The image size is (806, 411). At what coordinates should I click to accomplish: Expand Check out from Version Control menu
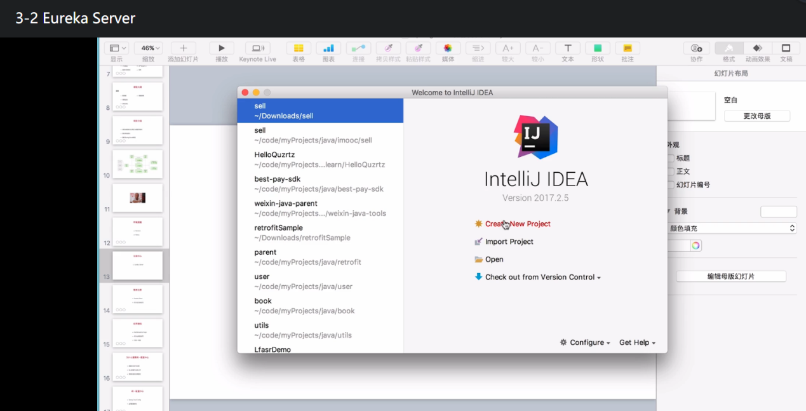point(542,277)
